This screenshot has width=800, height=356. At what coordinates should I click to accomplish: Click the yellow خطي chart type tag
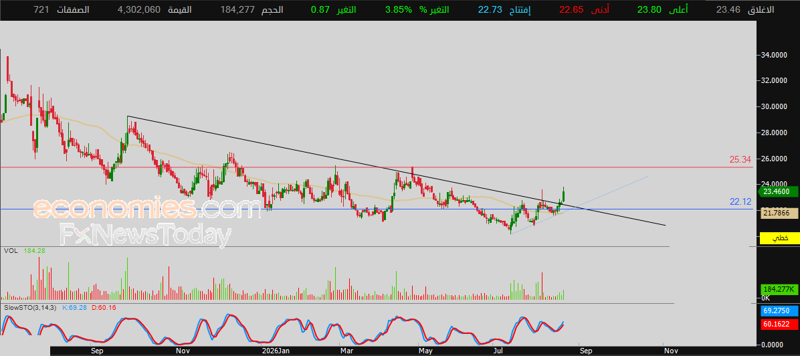click(x=779, y=238)
